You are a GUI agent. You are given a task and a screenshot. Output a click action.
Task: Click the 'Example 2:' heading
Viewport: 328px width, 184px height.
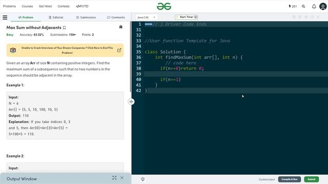click(x=15, y=156)
